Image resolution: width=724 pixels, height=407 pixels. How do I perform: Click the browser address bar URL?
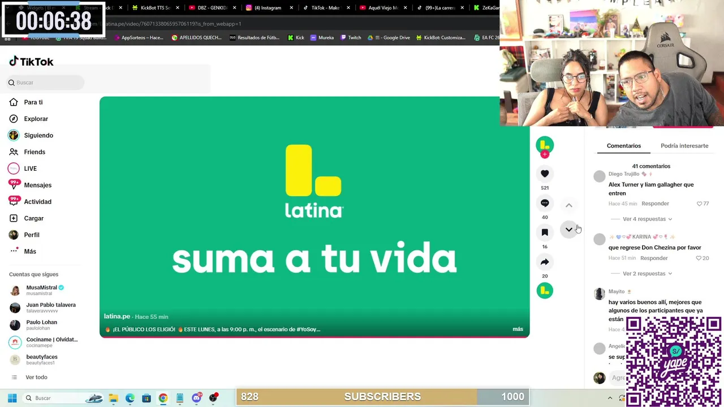[173, 24]
